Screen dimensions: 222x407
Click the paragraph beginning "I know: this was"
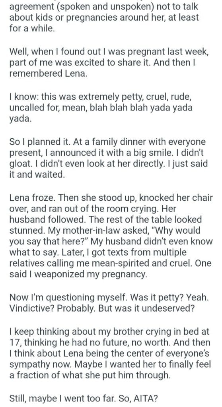tap(101, 108)
